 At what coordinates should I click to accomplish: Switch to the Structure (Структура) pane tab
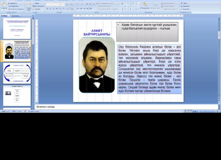click(15, 16)
